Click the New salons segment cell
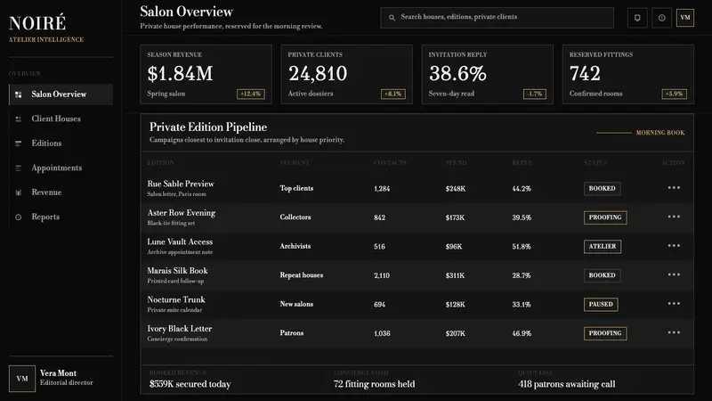Viewport: 712px width, 401px height. pyautogui.click(x=296, y=304)
